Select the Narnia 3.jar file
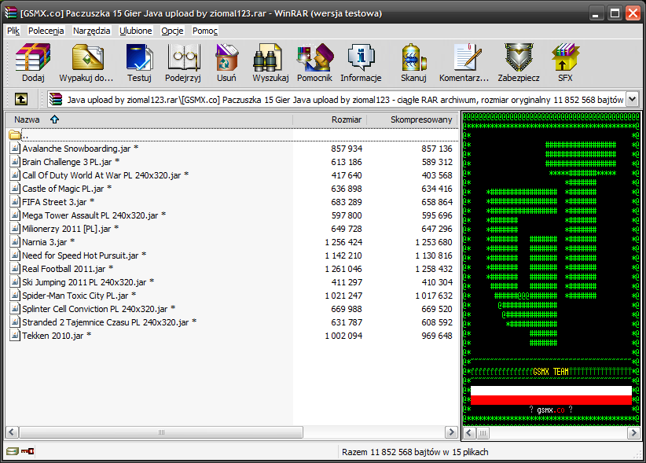This screenshot has height=463, width=646. [44, 242]
